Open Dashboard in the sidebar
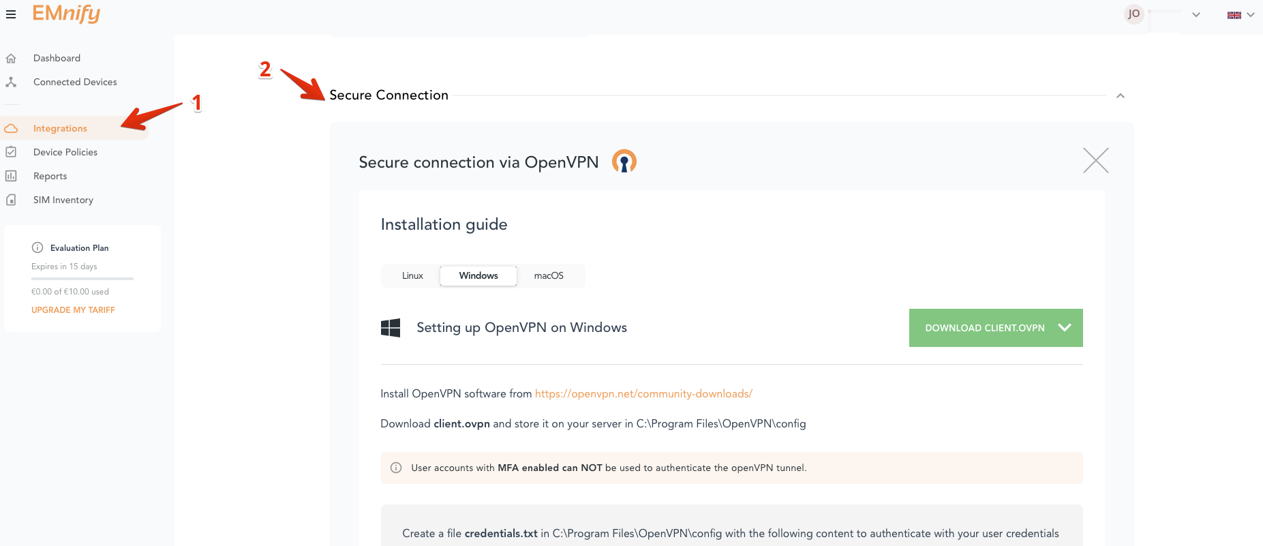Image resolution: width=1263 pixels, height=546 pixels. pyautogui.click(x=57, y=59)
